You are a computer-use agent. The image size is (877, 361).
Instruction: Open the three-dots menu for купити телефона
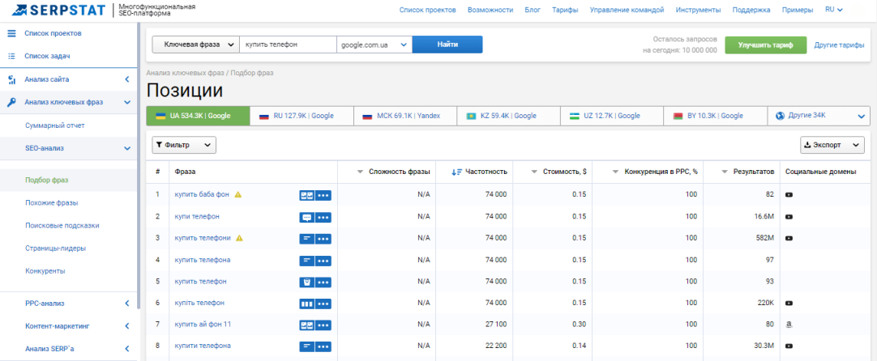click(323, 346)
